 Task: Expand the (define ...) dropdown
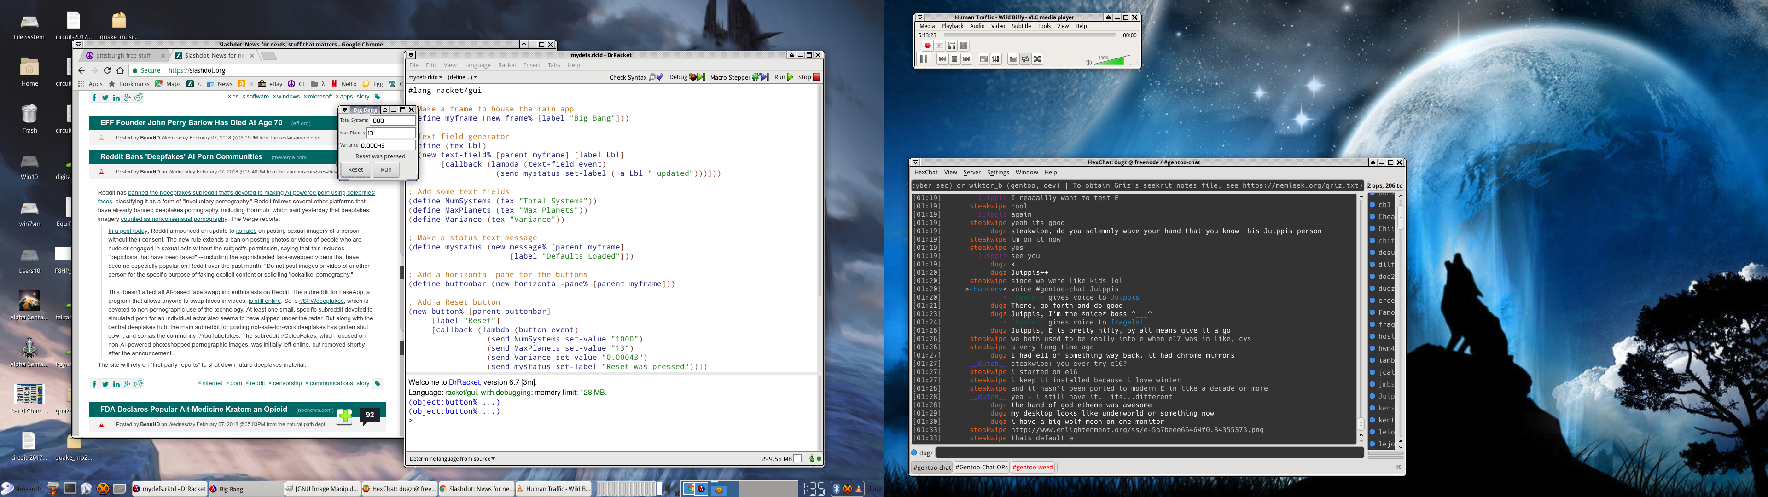(463, 78)
